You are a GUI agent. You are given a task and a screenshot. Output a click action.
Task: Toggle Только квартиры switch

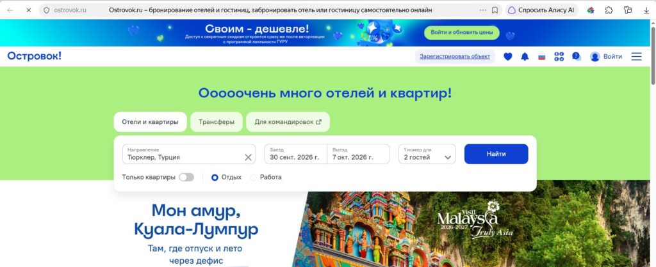(x=186, y=178)
